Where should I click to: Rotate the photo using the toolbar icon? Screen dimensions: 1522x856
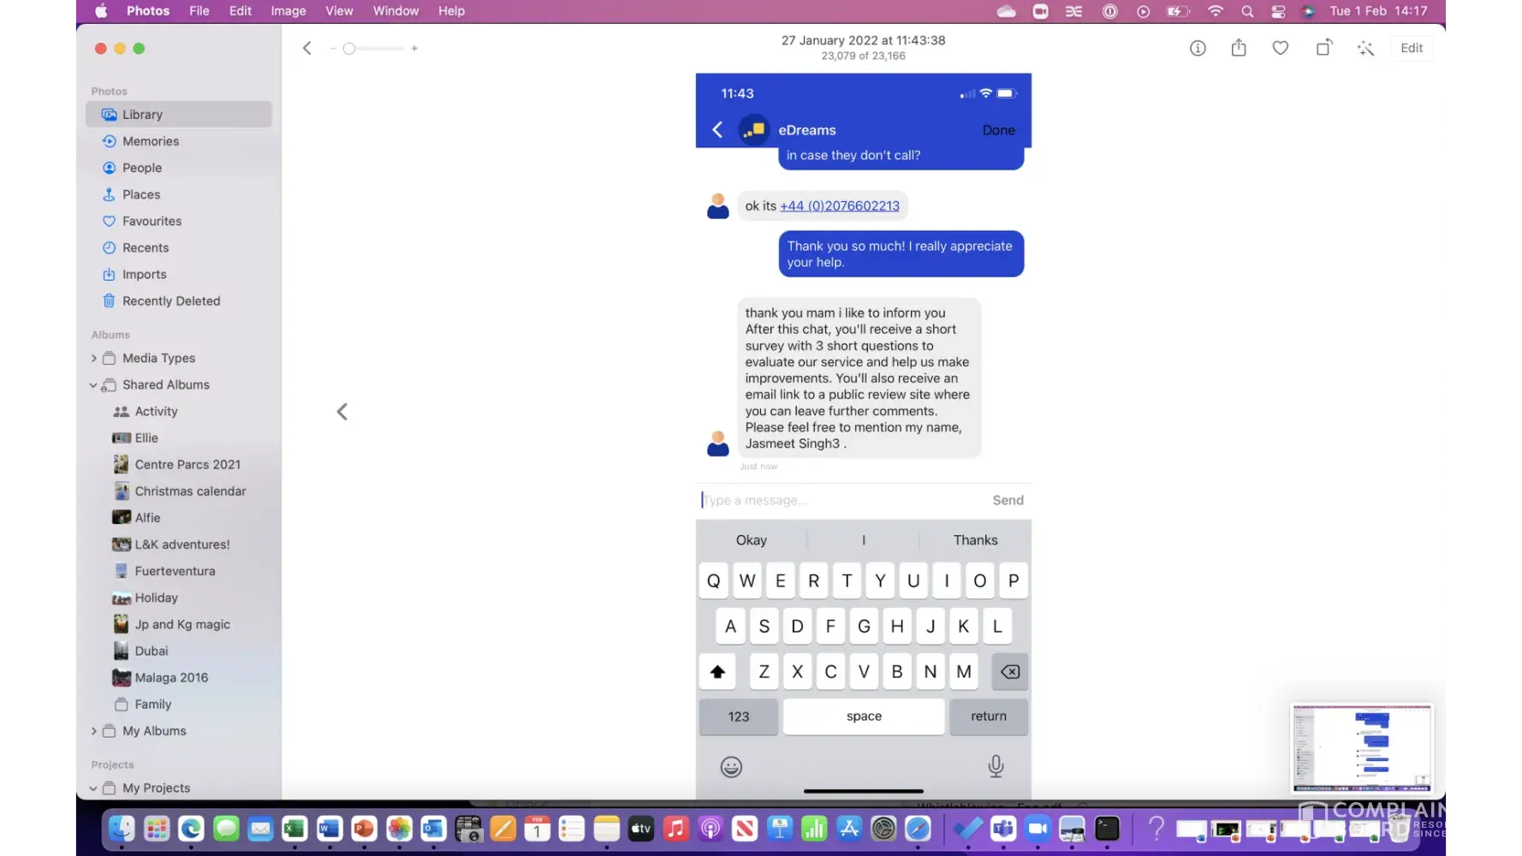[x=1323, y=48]
